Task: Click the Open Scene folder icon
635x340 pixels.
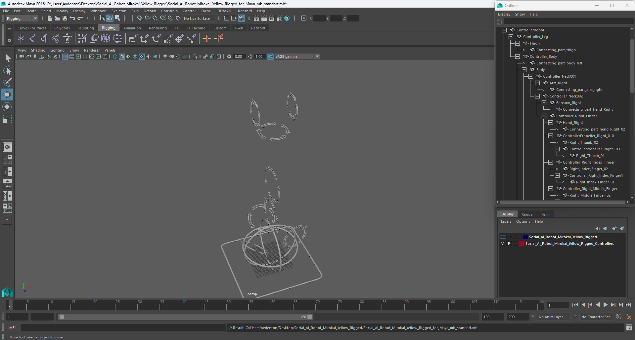Action: pos(57,19)
